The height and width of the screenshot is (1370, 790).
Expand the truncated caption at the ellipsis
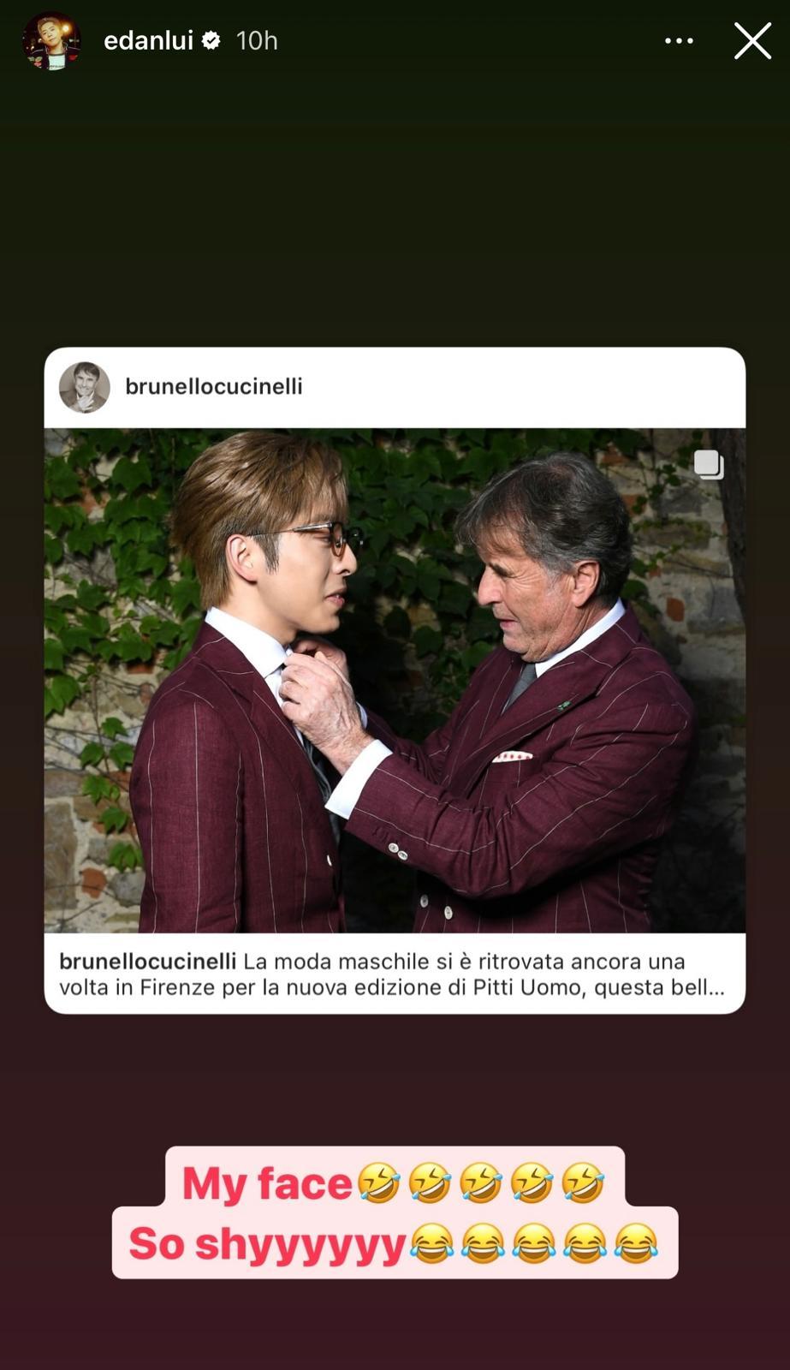point(715,987)
